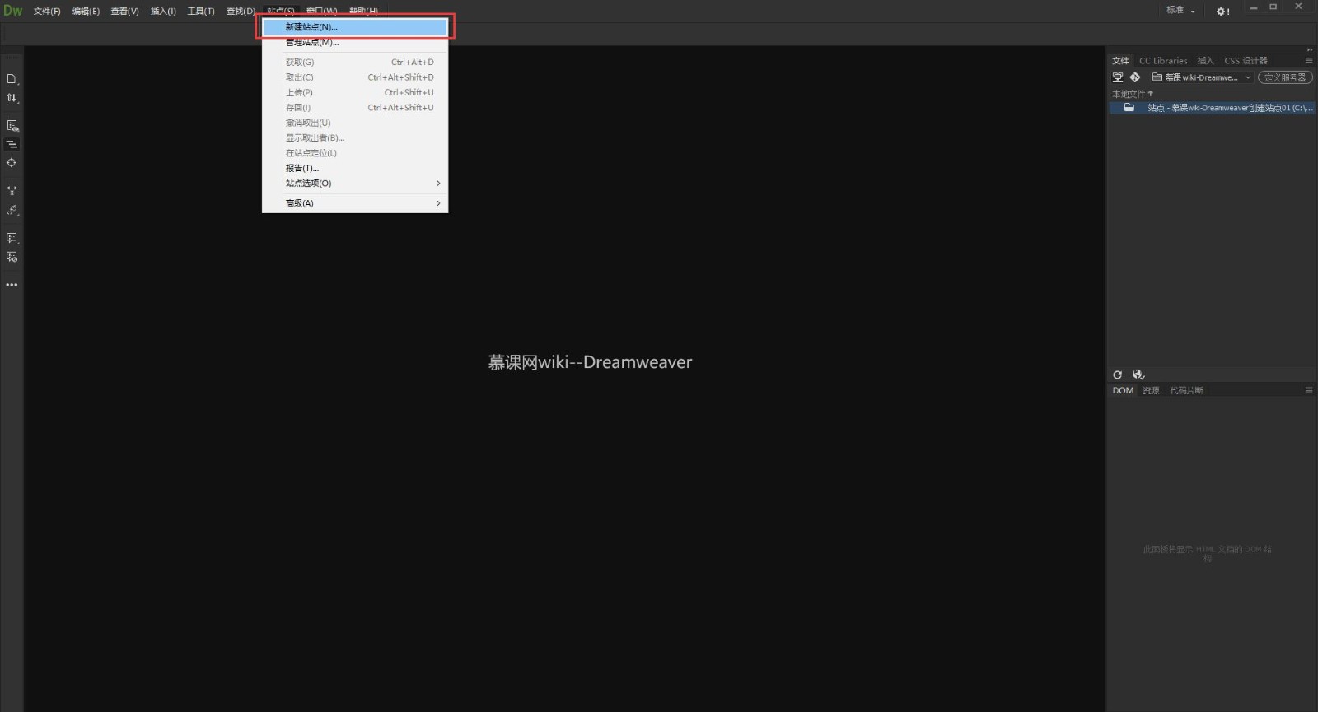This screenshot has height=712, width=1318.
Task: Click the 显示取出者(B)... menu entry
Action: (x=355, y=138)
